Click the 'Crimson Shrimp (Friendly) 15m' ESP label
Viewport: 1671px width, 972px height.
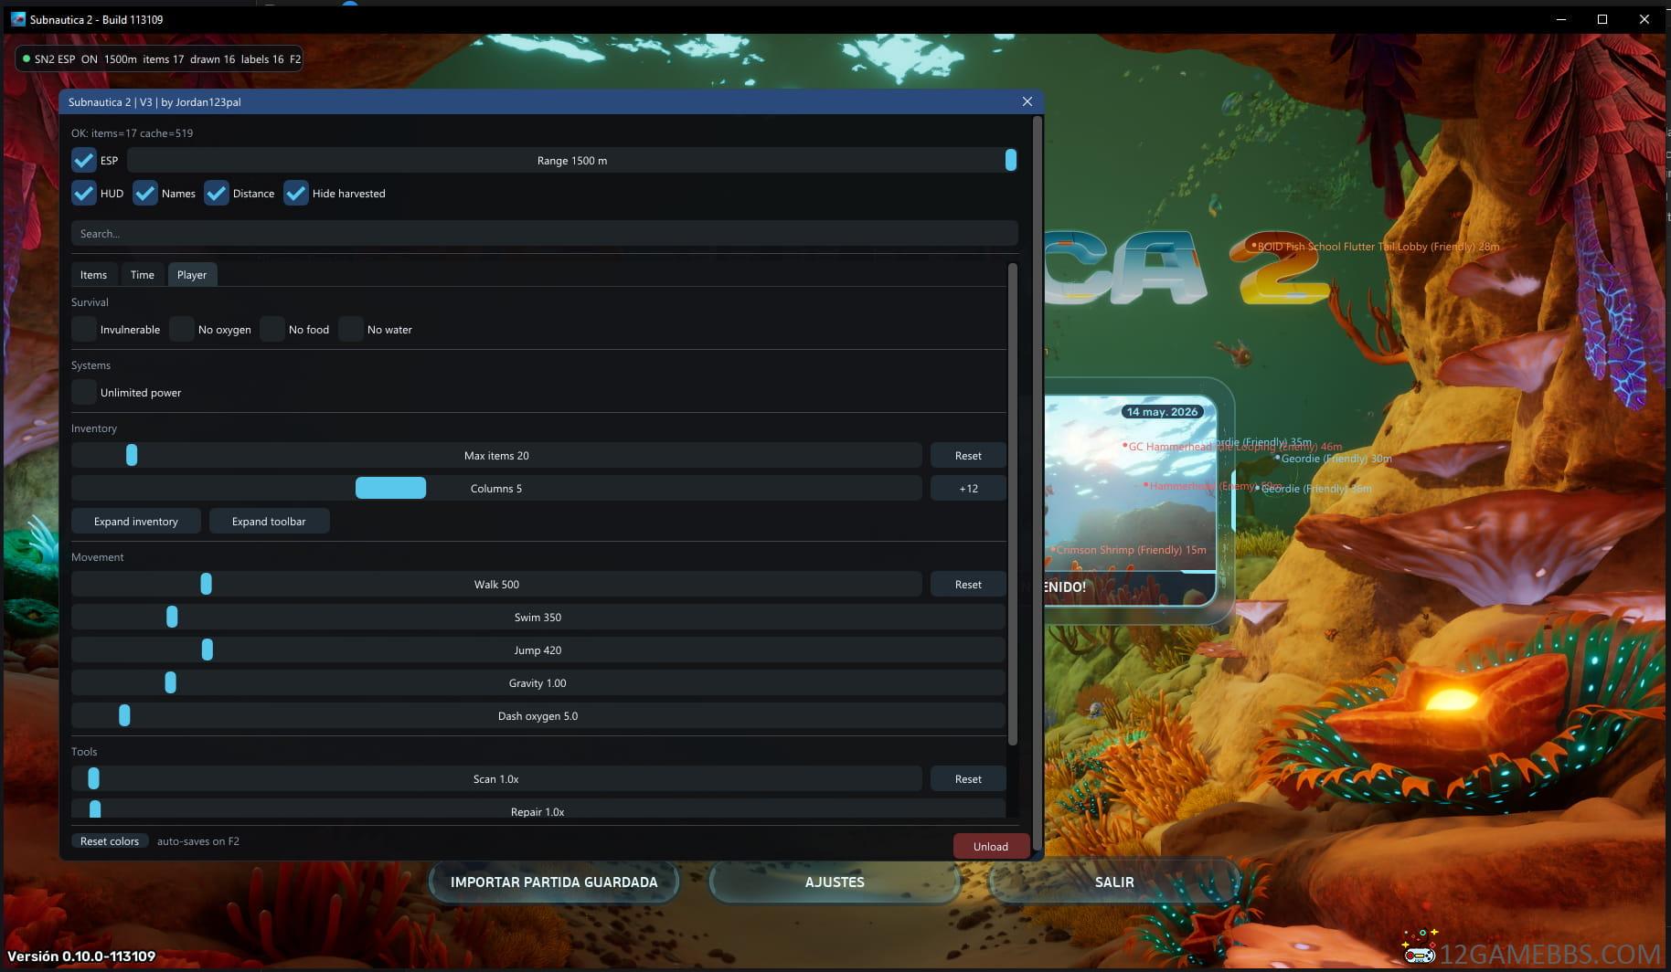point(1131,550)
